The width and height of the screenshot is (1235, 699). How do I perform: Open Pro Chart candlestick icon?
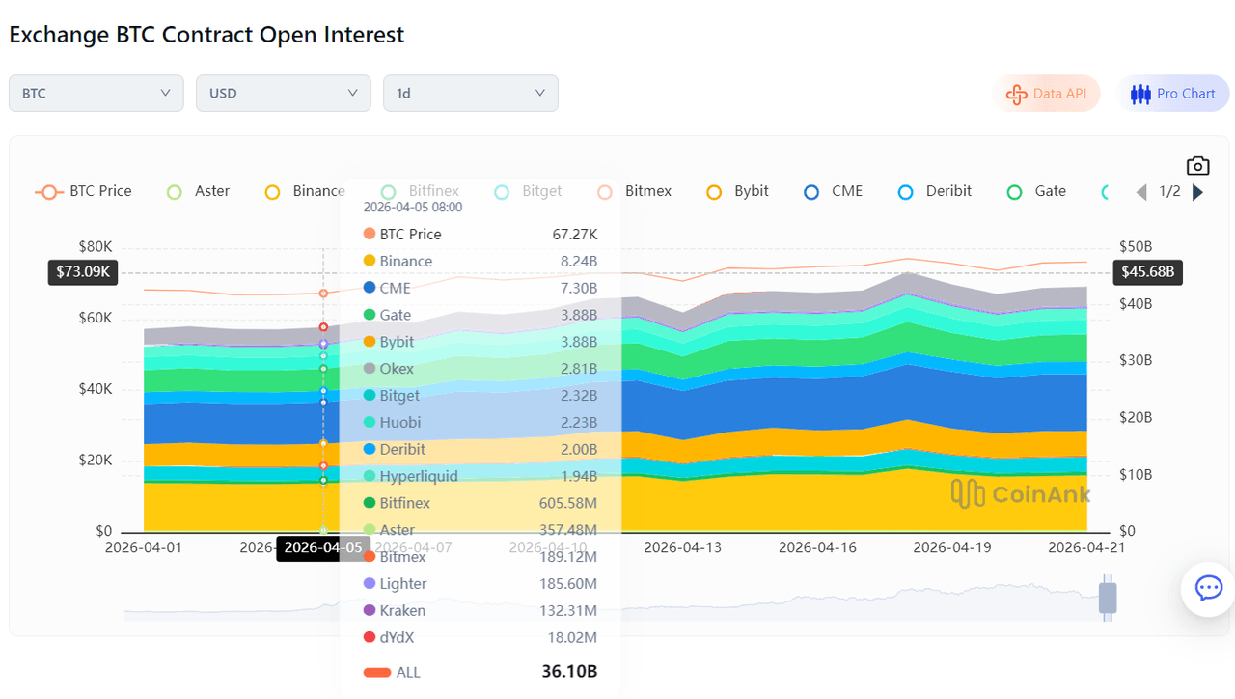point(1140,94)
